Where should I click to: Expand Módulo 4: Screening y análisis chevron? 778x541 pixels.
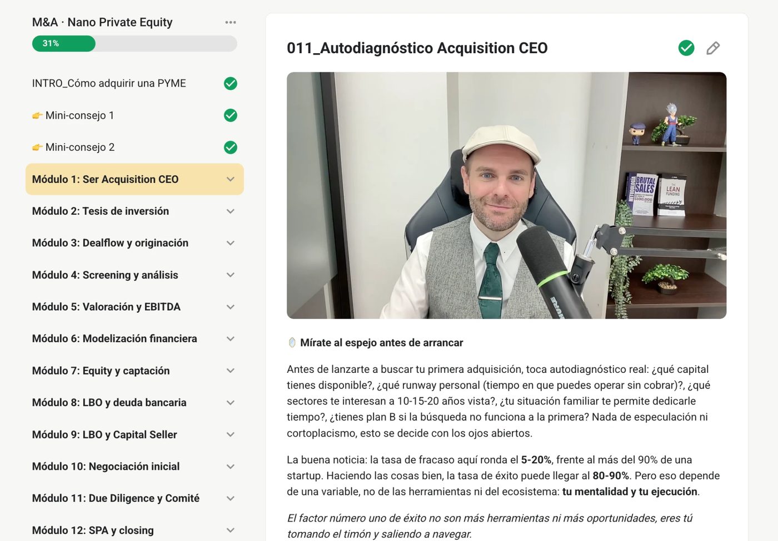click(231, 275)
